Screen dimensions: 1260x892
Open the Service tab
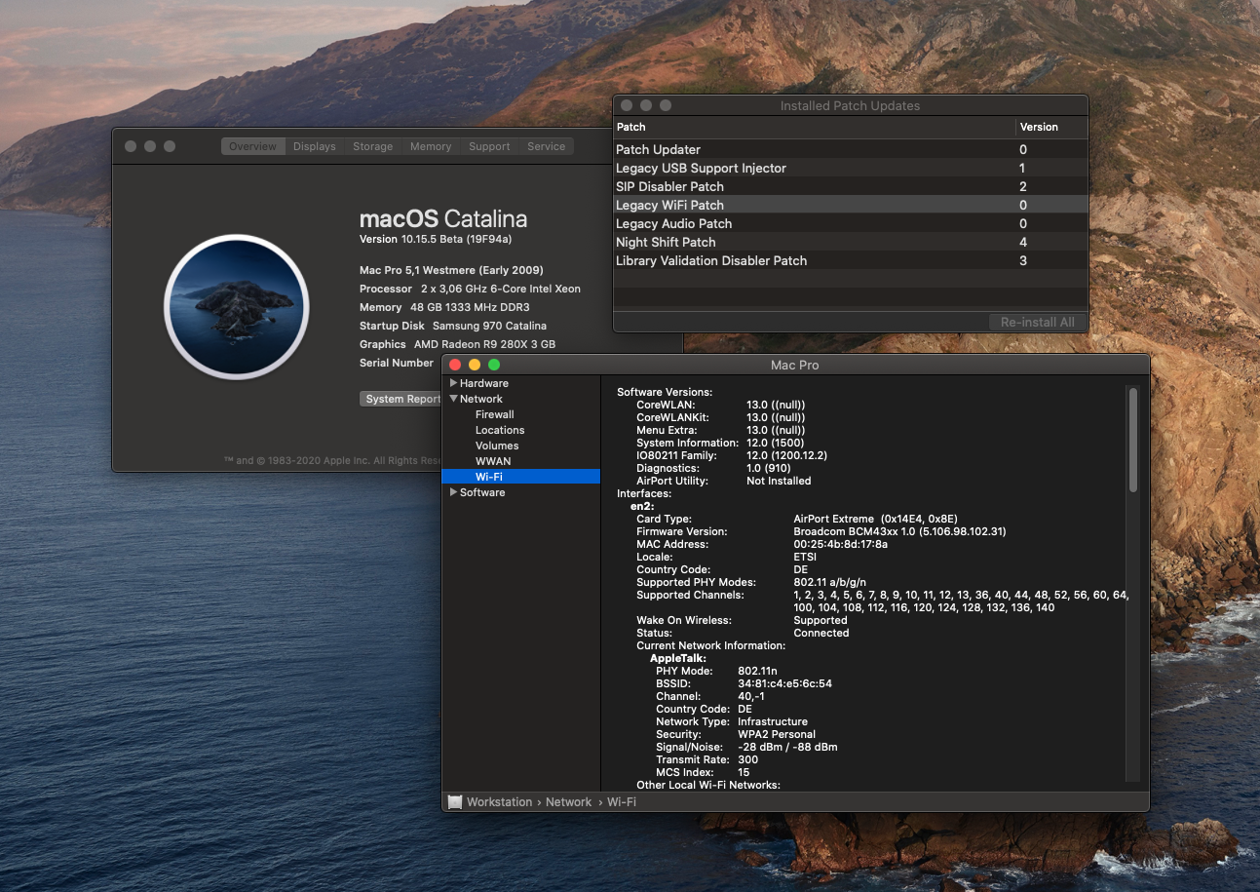tap(546, 146)
